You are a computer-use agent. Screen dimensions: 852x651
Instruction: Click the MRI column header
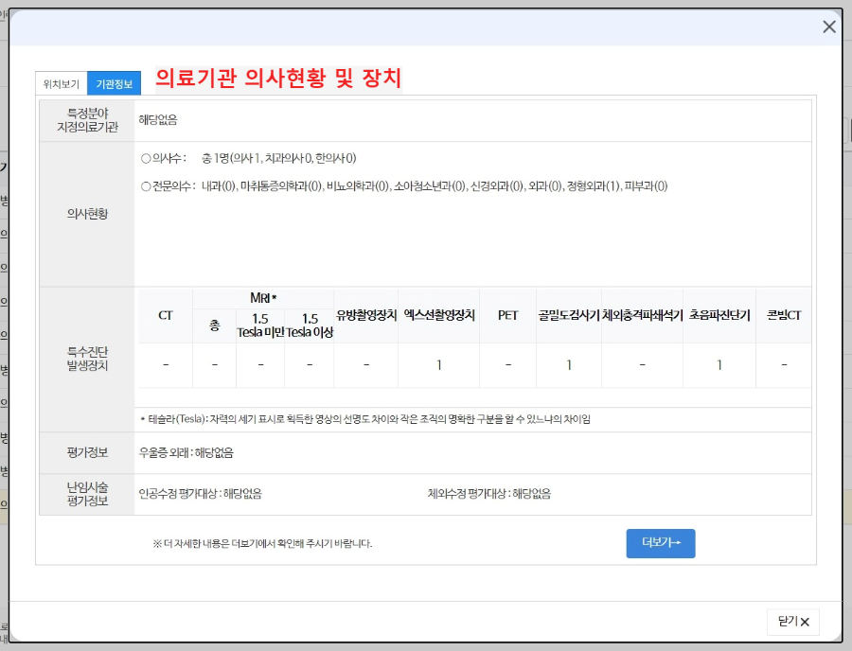coord(263,298)
